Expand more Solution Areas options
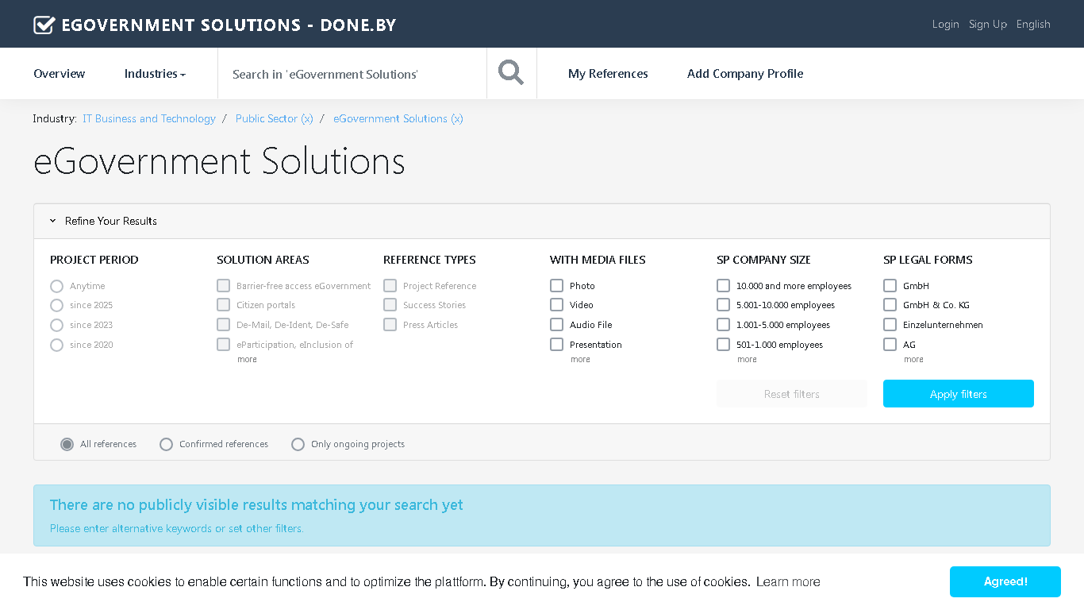 (247, 360)
